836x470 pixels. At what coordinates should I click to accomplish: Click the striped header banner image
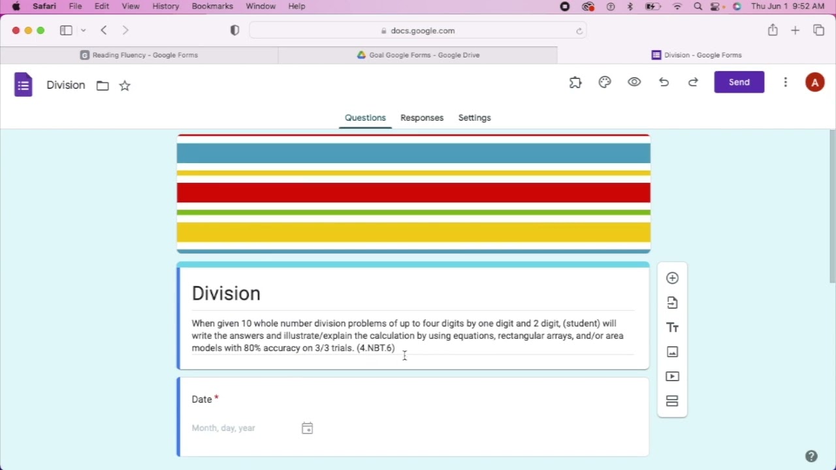click(413, 194)
